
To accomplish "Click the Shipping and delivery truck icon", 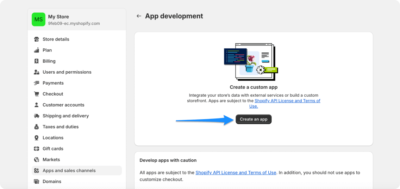I will click(x=36, y=116).
